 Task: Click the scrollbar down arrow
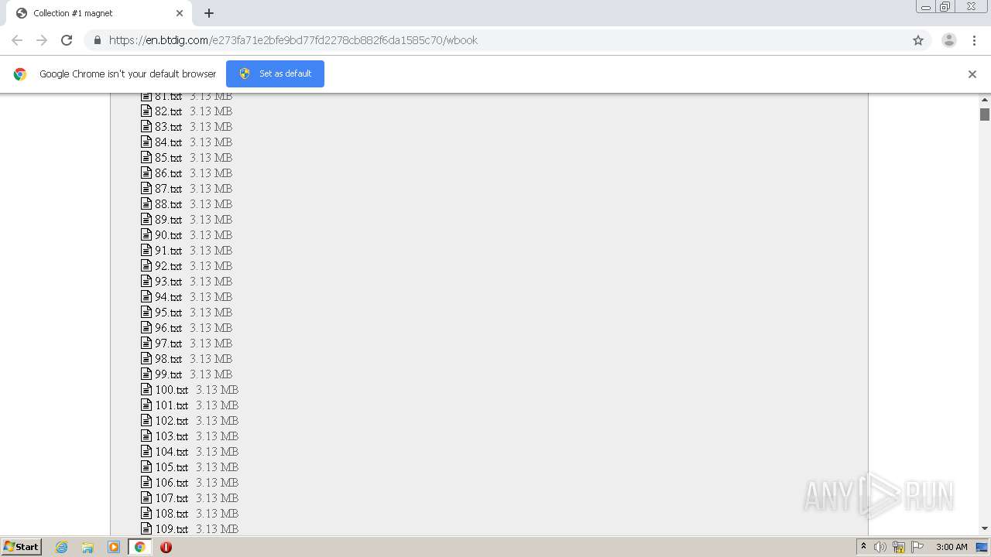click(x=985, y=528)
